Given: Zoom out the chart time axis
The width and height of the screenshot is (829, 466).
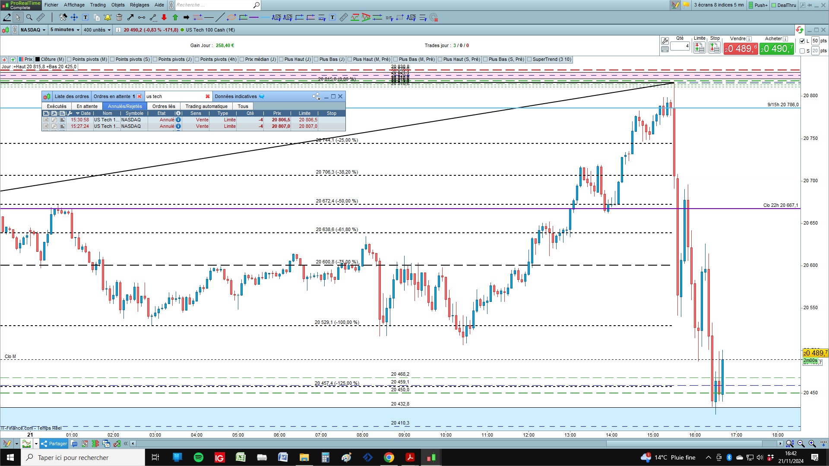Looking at the screenshot, I should coord(801,444).
